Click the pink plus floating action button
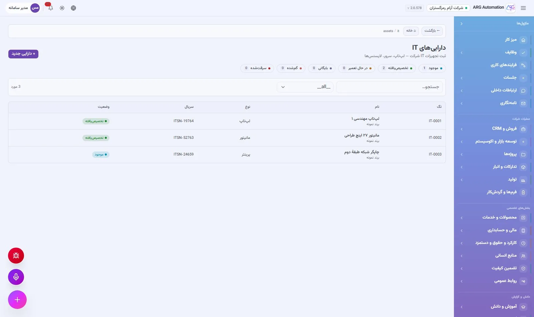The height and width of the screenshot is (317, 534). point(17,300)
